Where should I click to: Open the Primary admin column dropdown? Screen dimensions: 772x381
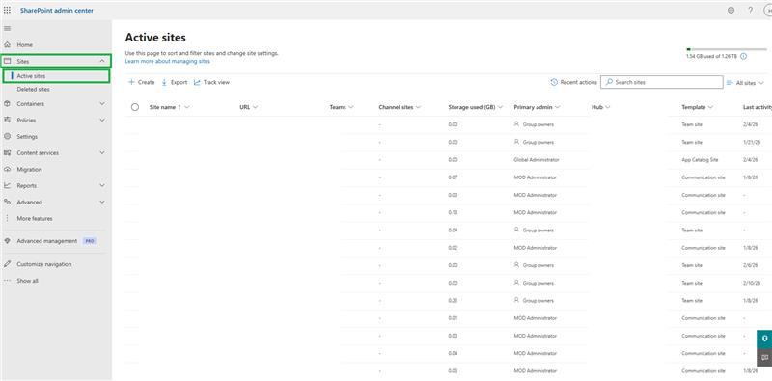[x=558, y=107]
